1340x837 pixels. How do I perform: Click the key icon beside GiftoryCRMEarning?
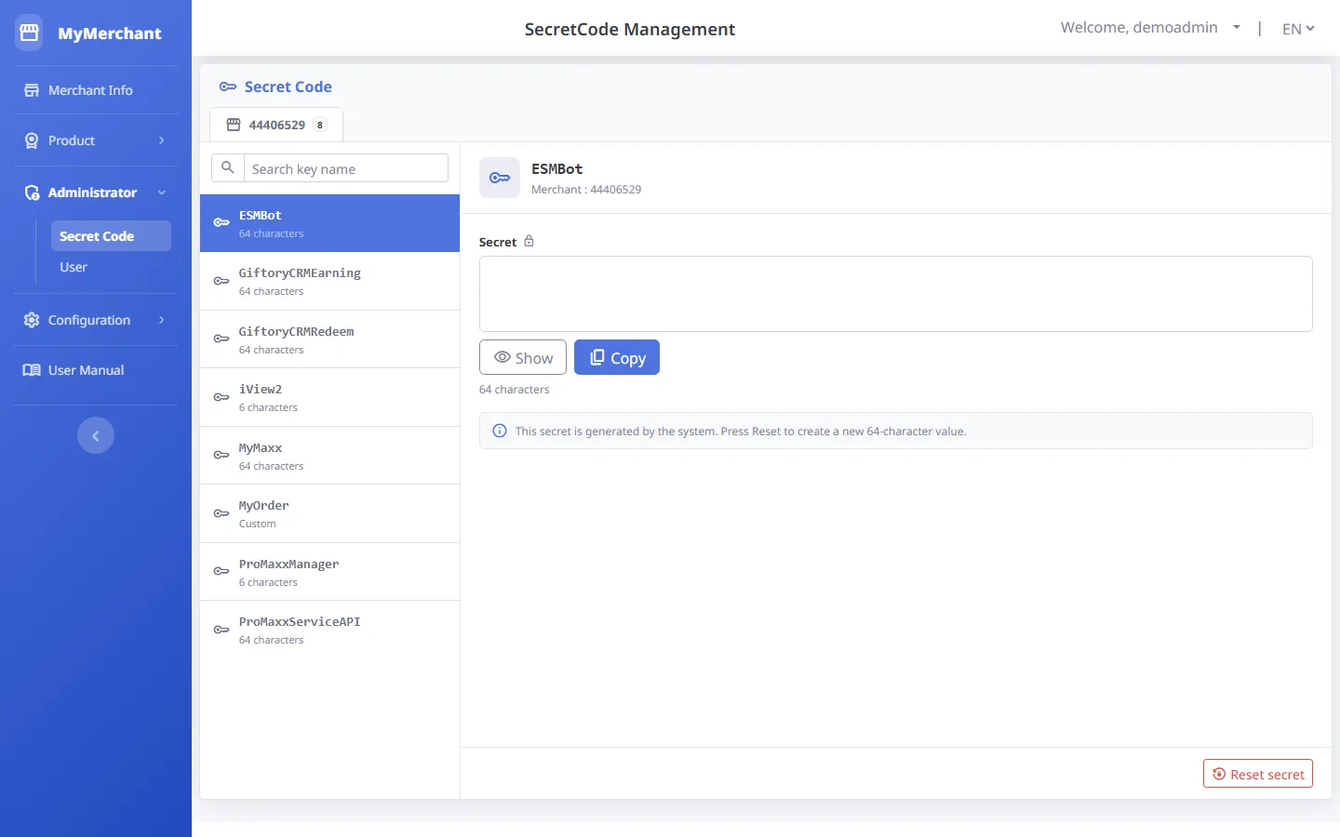[221, 281]
